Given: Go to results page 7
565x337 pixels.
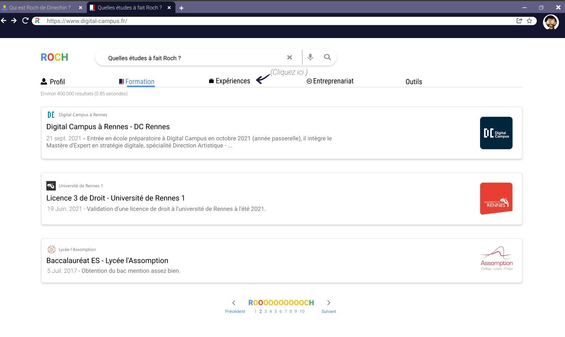Looking at the screenshot, I should (286, 311).
